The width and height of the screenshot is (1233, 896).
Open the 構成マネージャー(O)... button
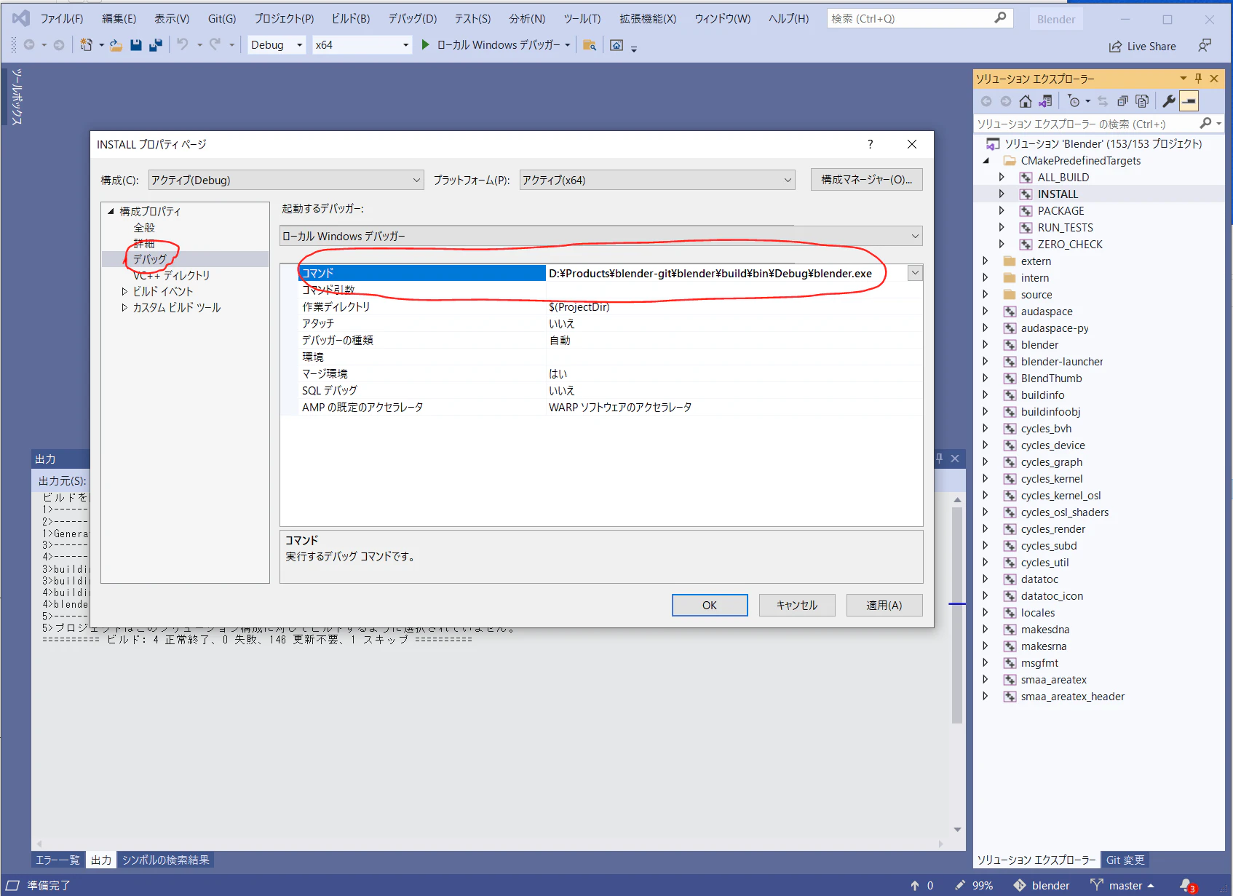[867, 179]
